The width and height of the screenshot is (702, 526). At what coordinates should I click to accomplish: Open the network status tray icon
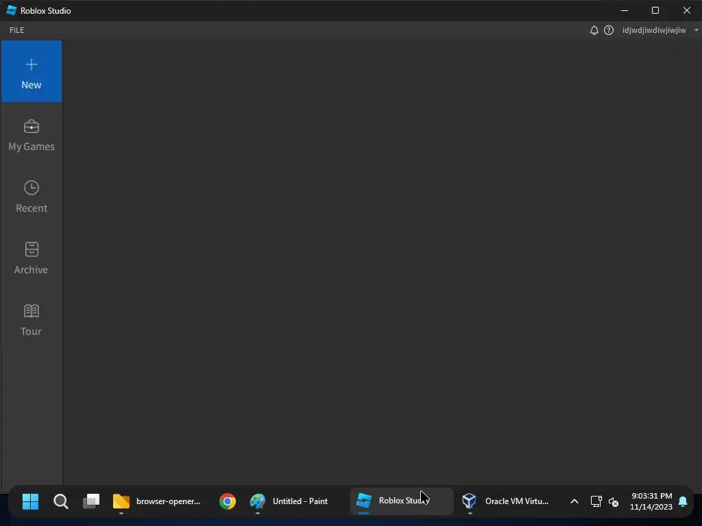(596, 501)
